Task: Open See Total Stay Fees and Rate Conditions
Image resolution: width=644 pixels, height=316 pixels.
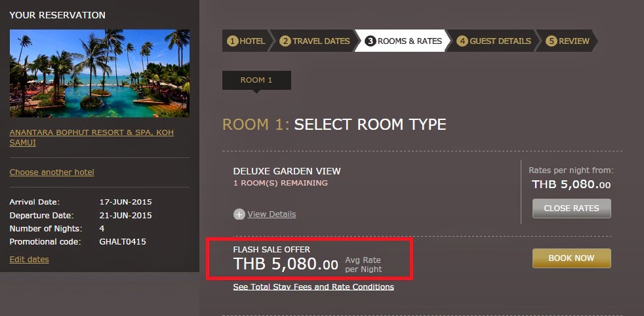Action: pyautogui.click(x=313, y=287)
